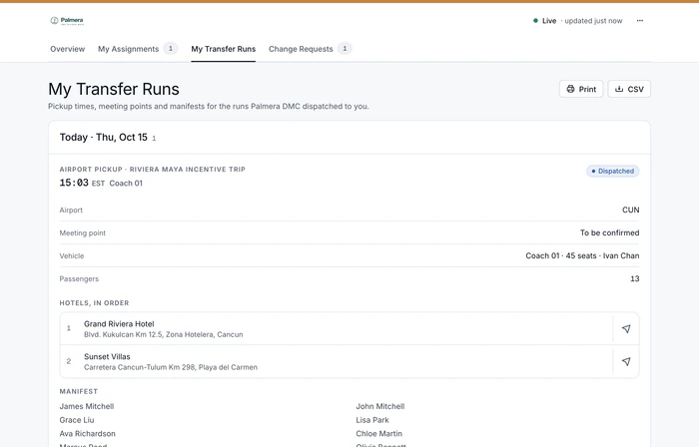The image size is (699, 447).
Task: Select the Sunset Villas hotel row
Action: point(349,361)
